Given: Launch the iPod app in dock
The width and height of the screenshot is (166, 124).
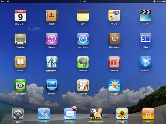Looking at the screenshot, I should click(x=148, y=114).
